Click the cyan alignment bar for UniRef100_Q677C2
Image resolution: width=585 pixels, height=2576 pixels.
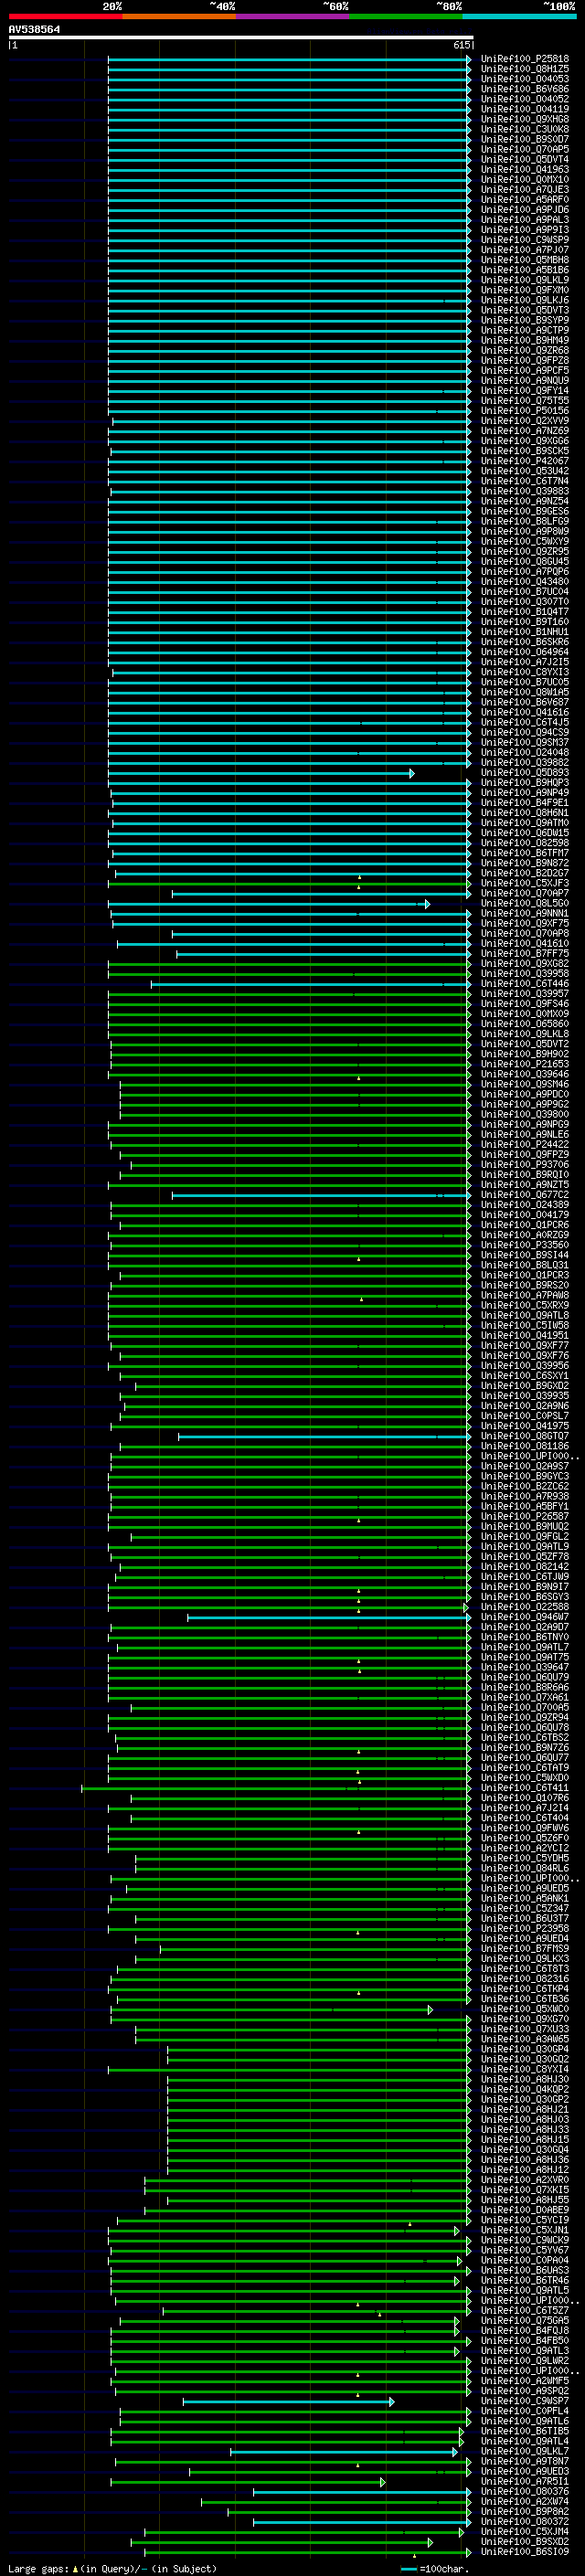(x=321, y=1195)
